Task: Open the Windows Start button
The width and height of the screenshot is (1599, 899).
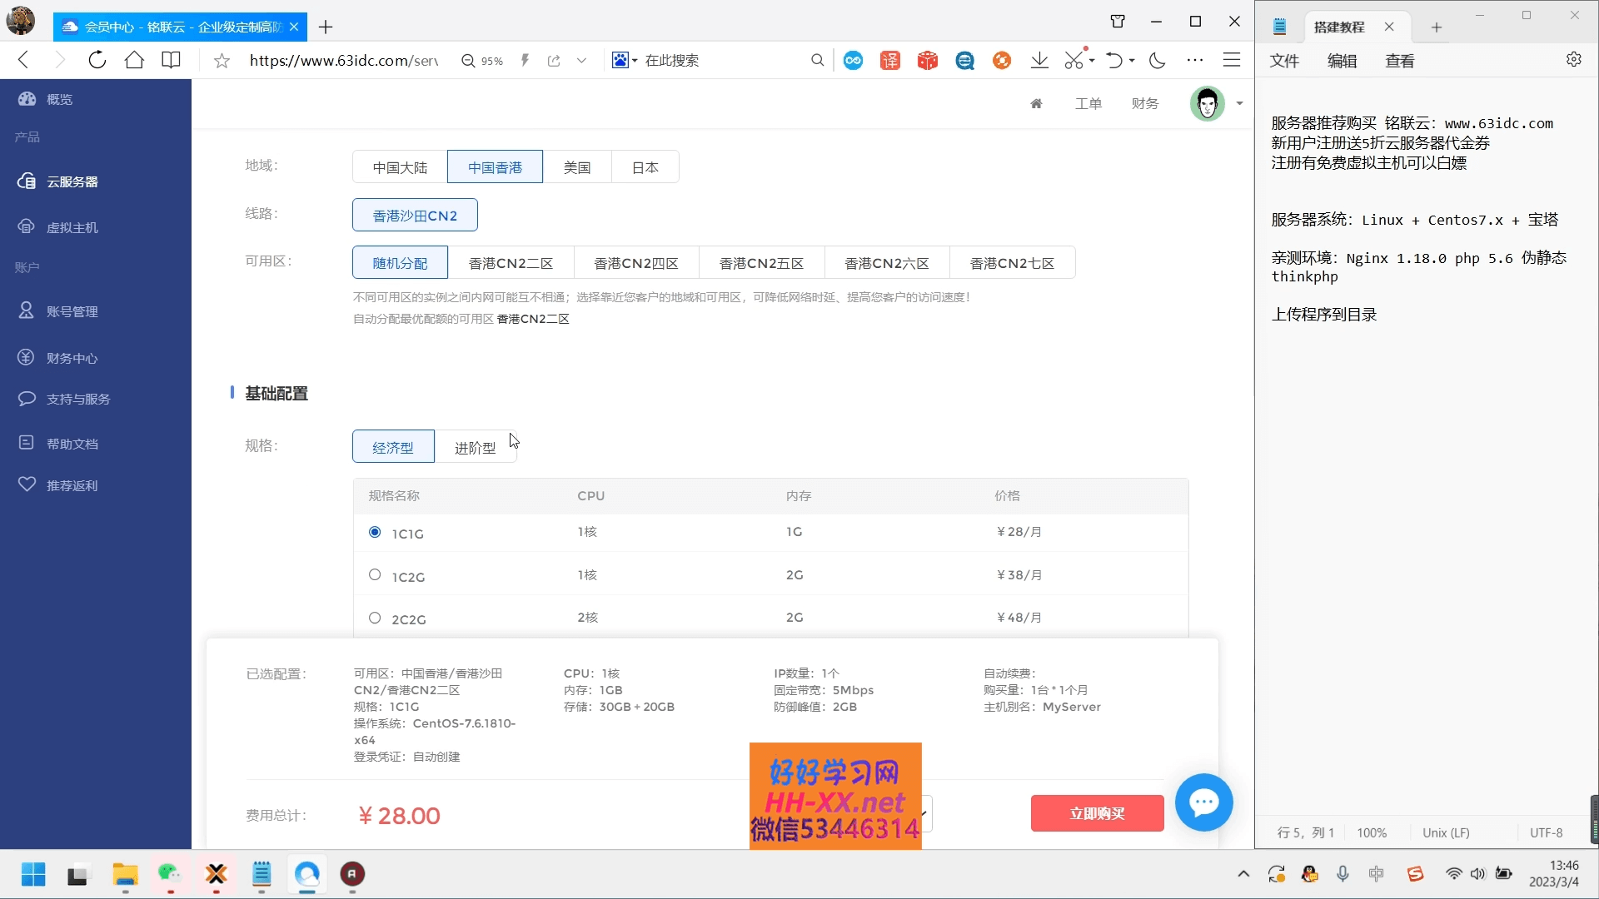Action: coord(33,874)
